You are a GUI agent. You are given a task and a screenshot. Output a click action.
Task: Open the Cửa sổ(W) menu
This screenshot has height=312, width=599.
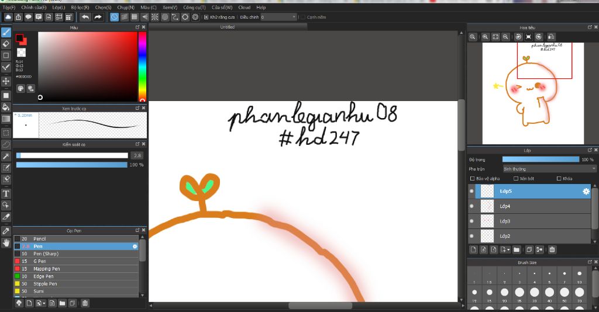coord(222,7)
